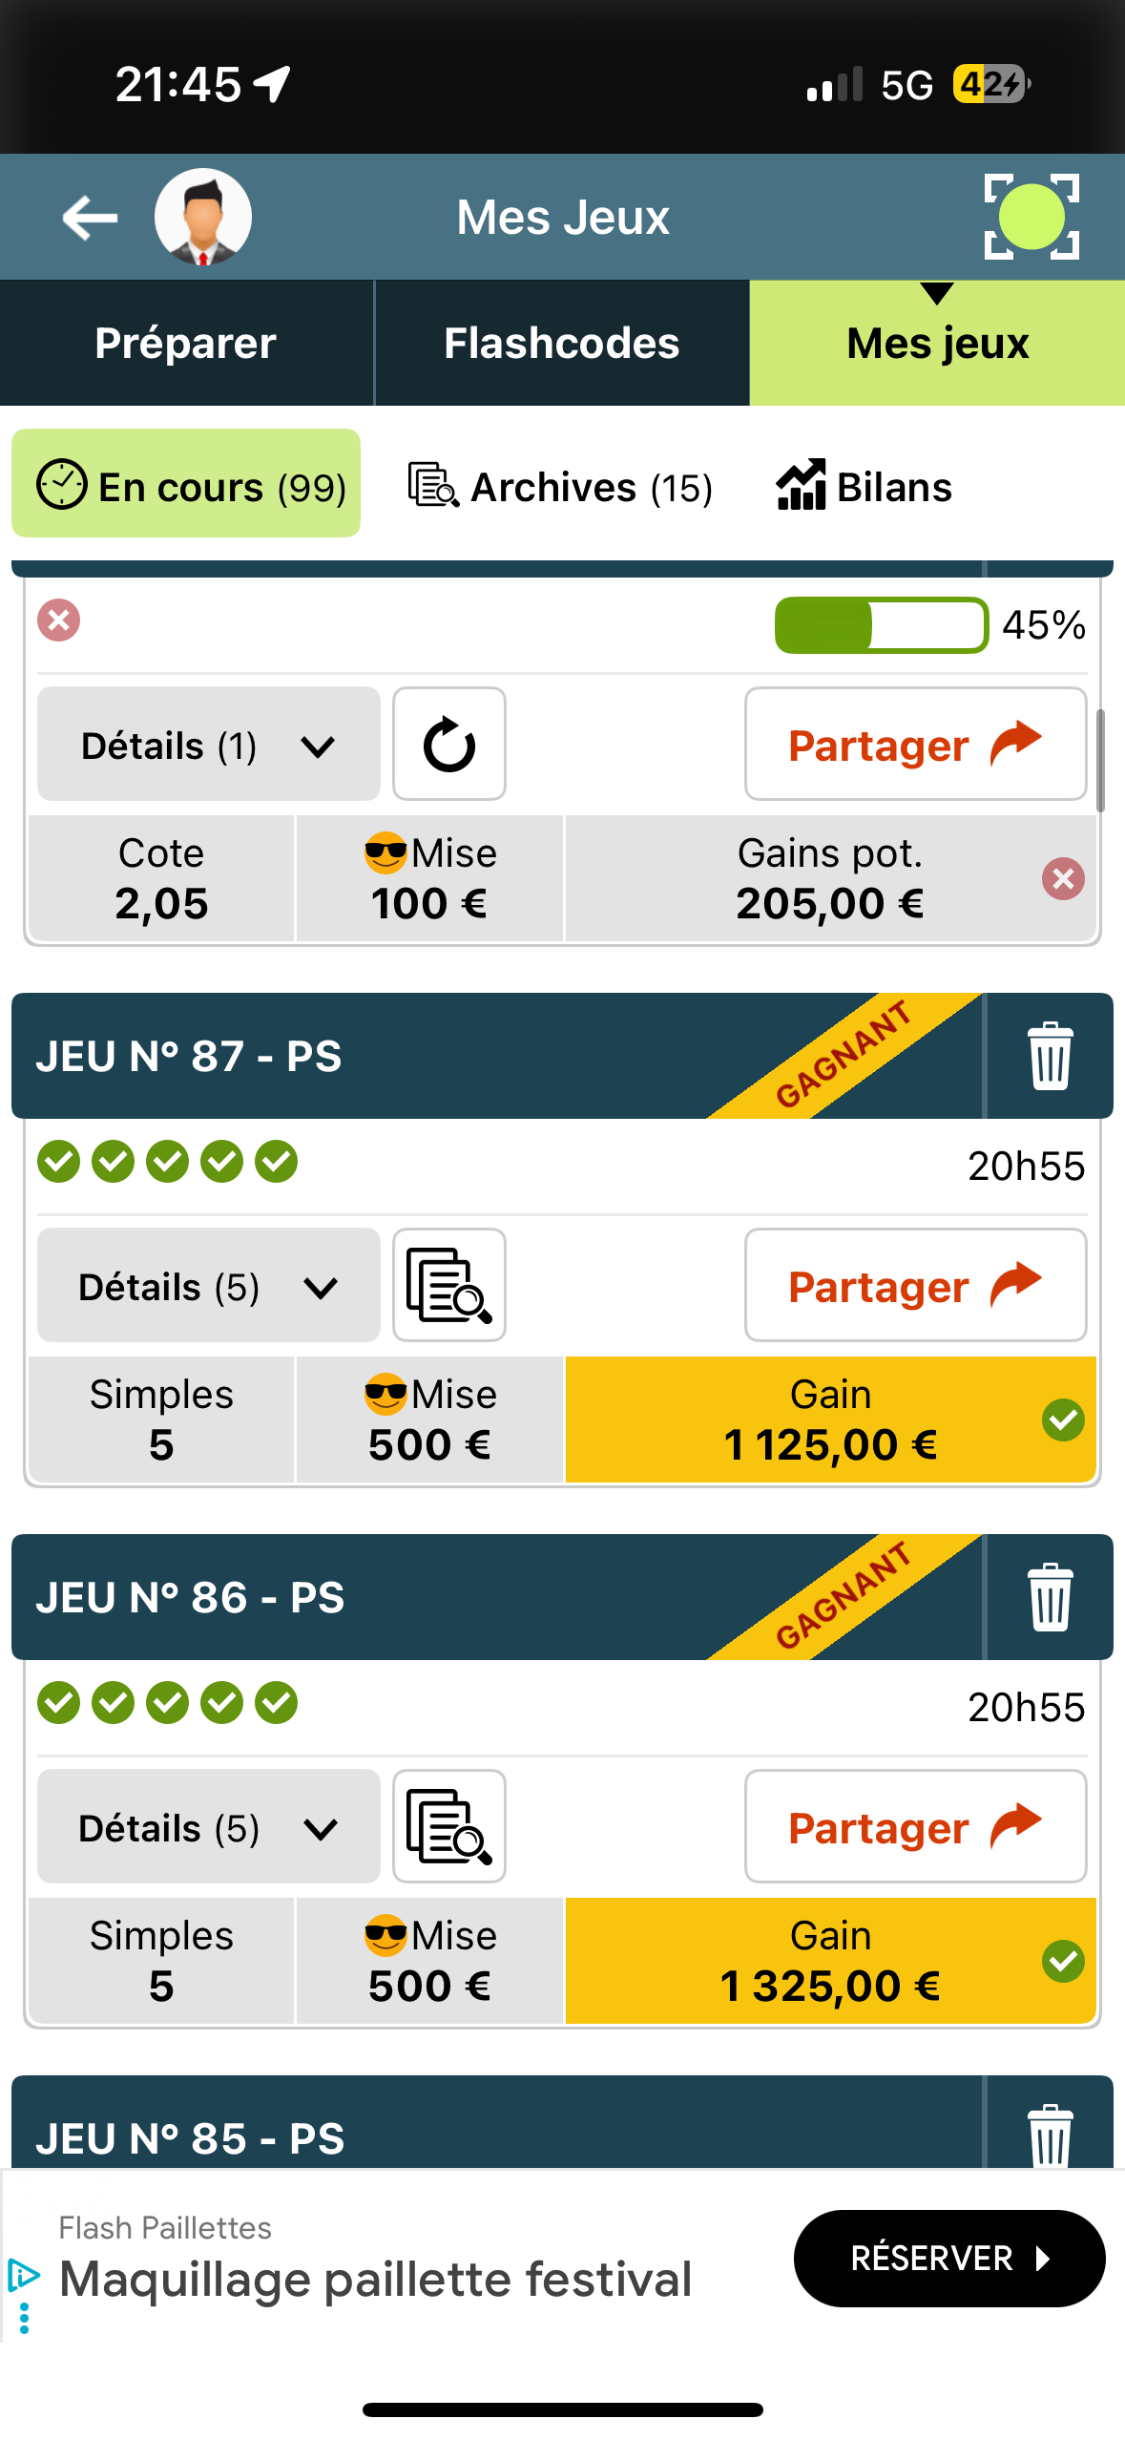Delete game N° 85 with trash icon
This screenshot has height=2440, width=1125.
tap(1051, 2135)
